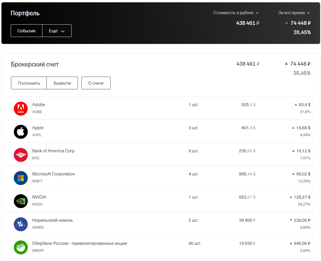
Task: Open the Стоимость в рублях currency dropdown
Action: pos(236,13)
